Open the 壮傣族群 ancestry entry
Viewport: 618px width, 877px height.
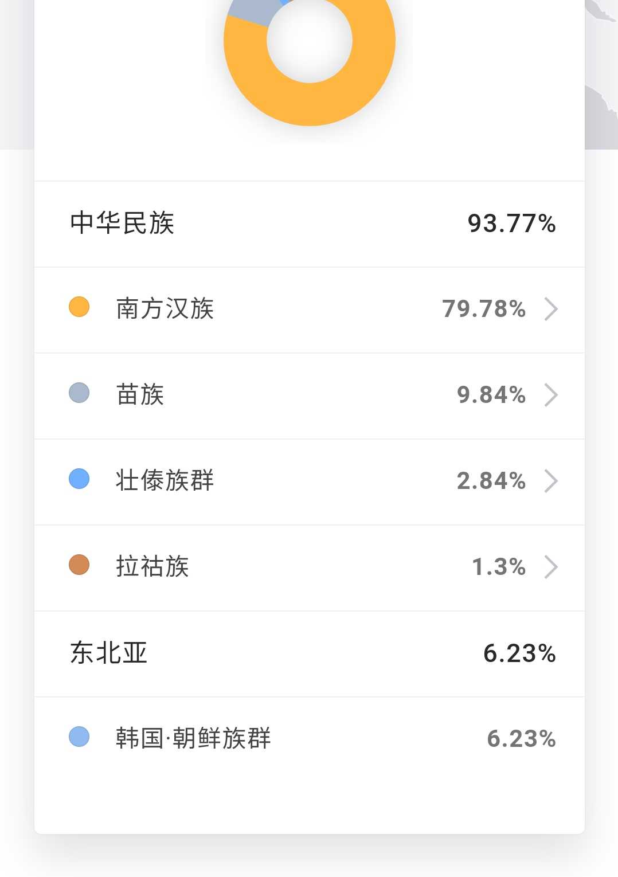pos(310,482)
